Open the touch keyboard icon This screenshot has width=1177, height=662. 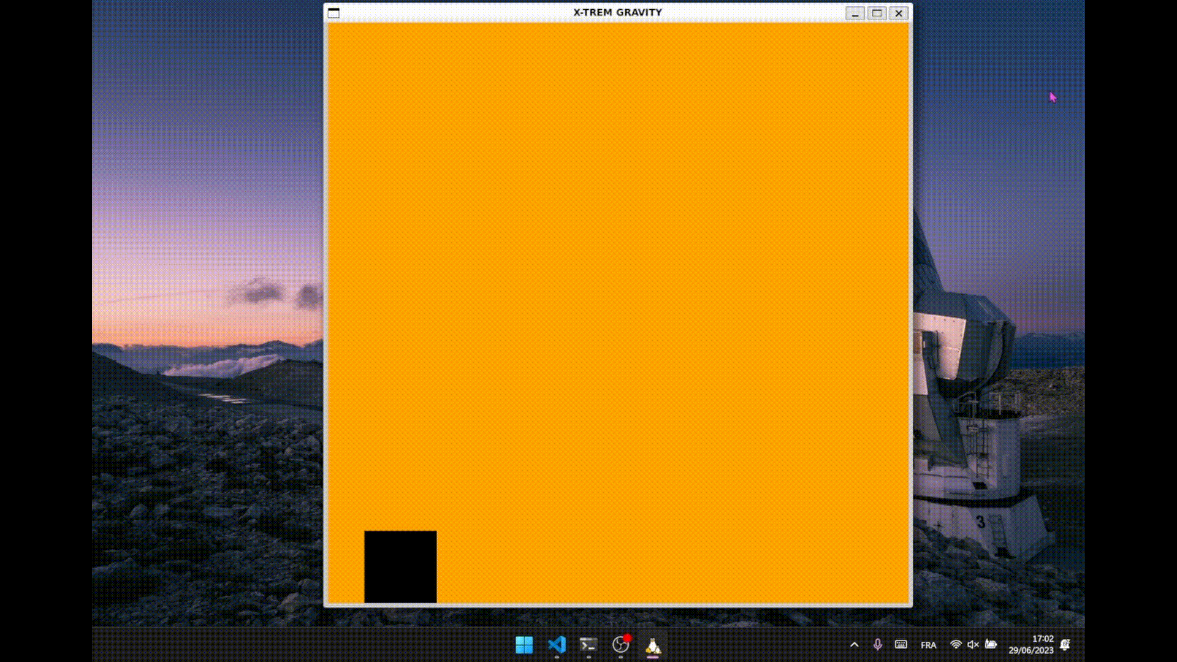click(901, 644)
